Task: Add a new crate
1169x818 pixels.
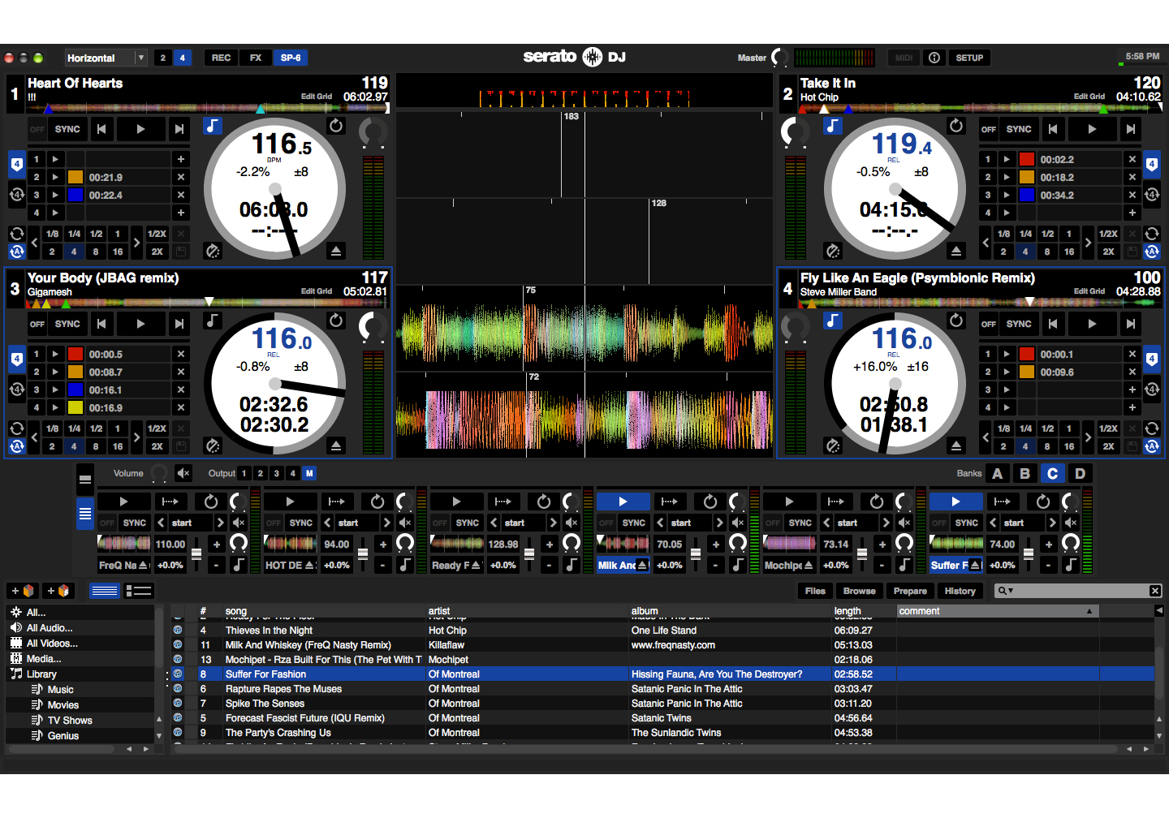Action: [x=22, y=591]
